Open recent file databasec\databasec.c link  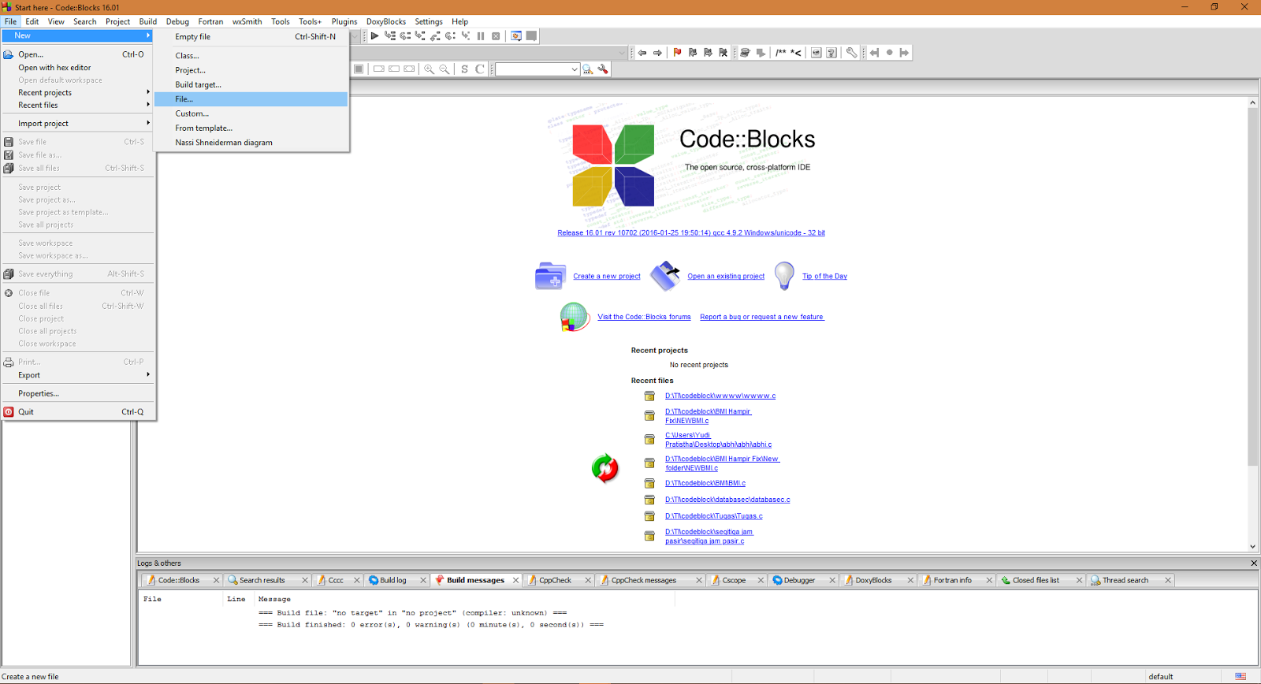[727, 500]
